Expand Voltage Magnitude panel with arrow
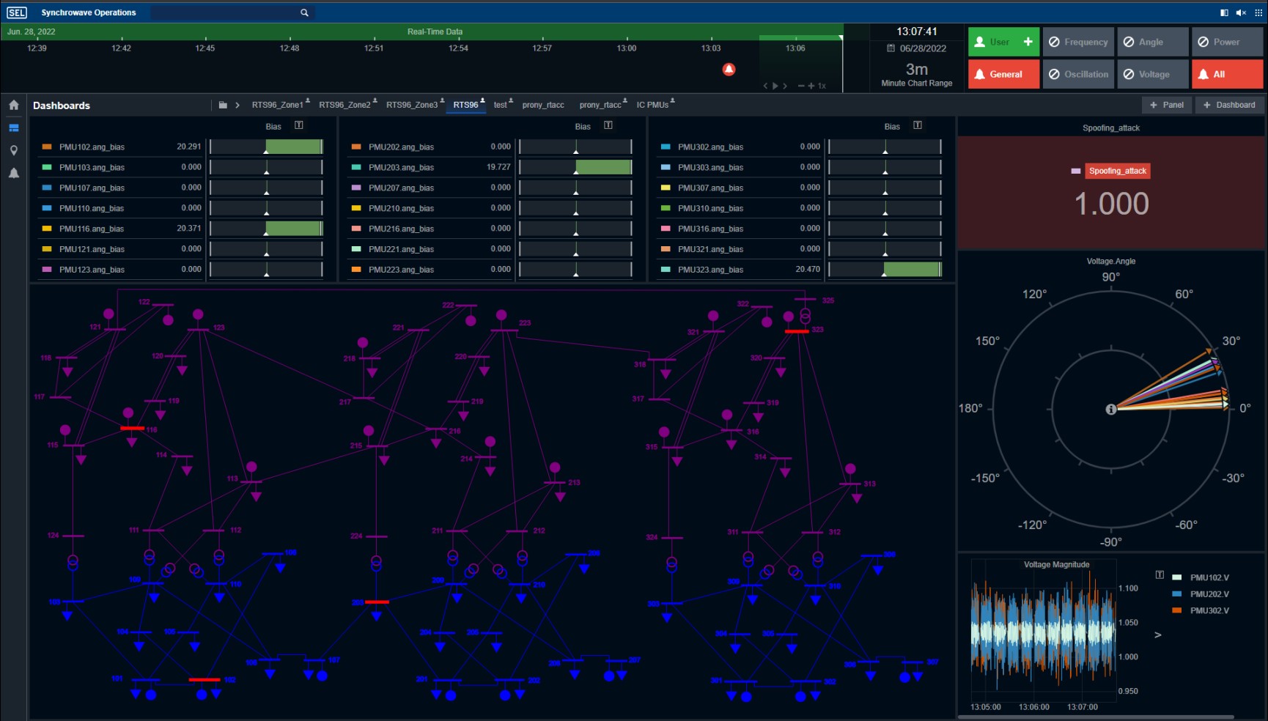 click(1158, 635)
